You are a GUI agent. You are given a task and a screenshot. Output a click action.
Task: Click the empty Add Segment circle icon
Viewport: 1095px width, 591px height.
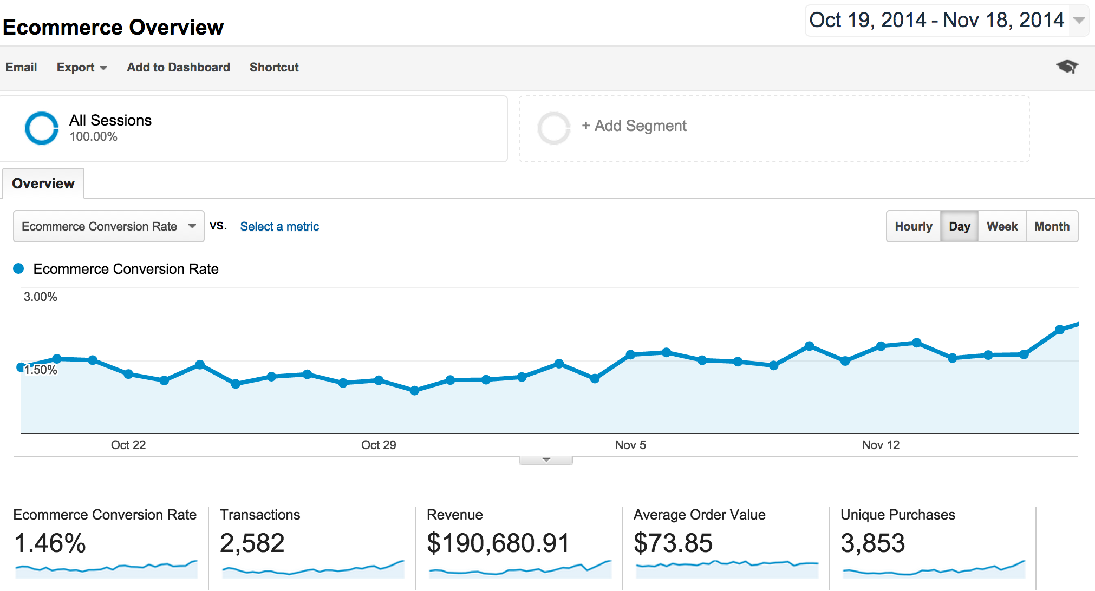click(553, 128)
